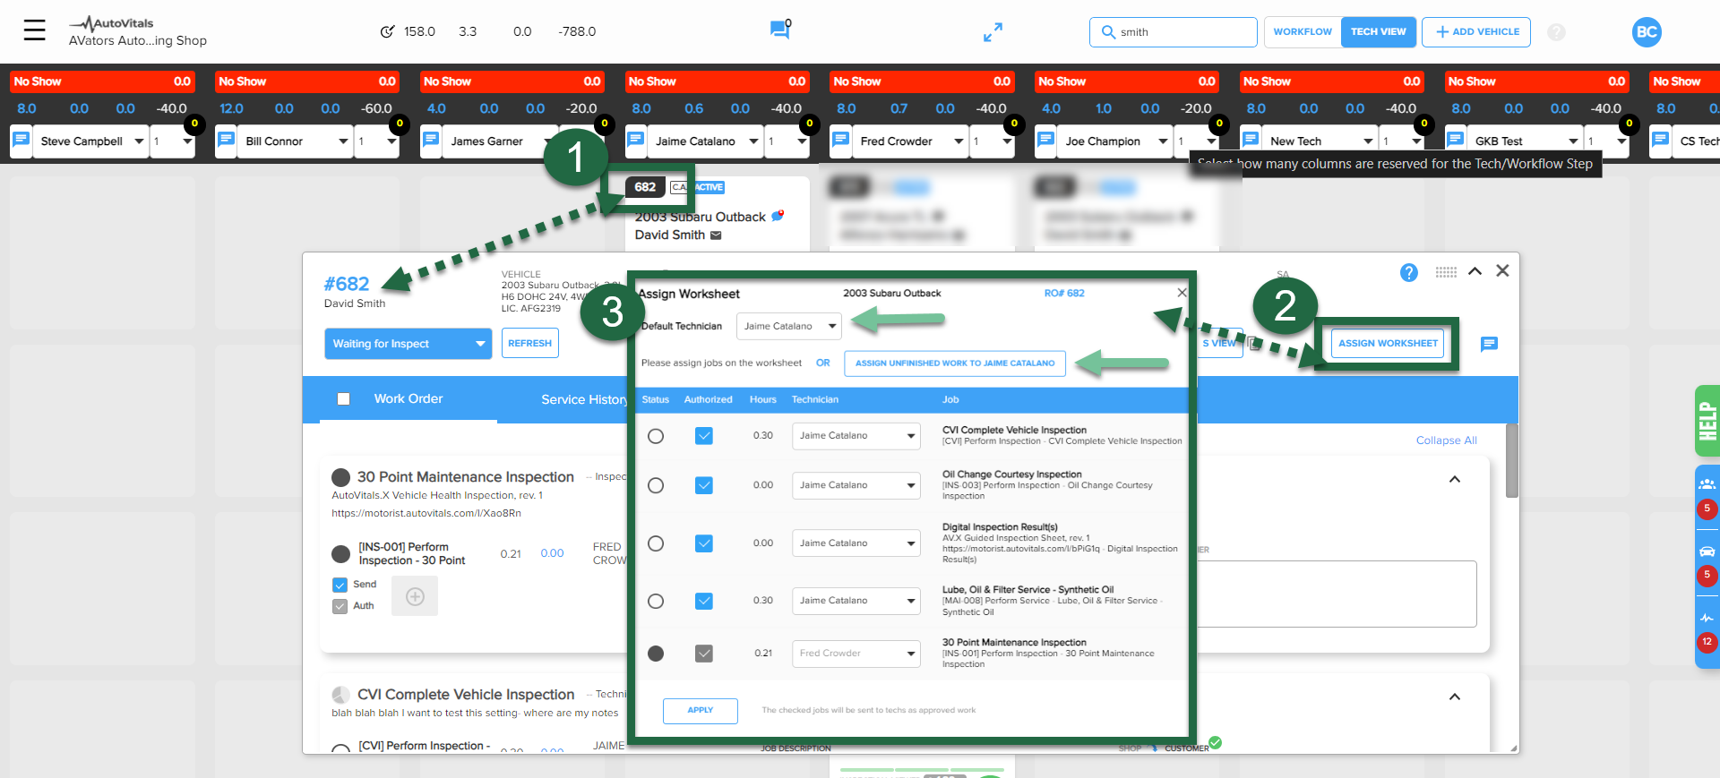Open the chat messages icon in top bar
Screen dimensions: 1720x778
coord(779,30)
